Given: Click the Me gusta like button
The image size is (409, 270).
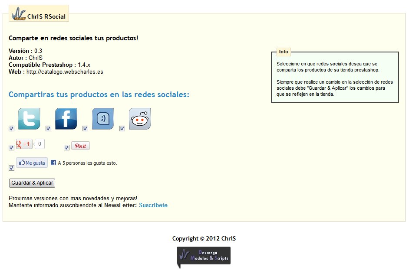Looking at the screenshot, I should point(32,163).
